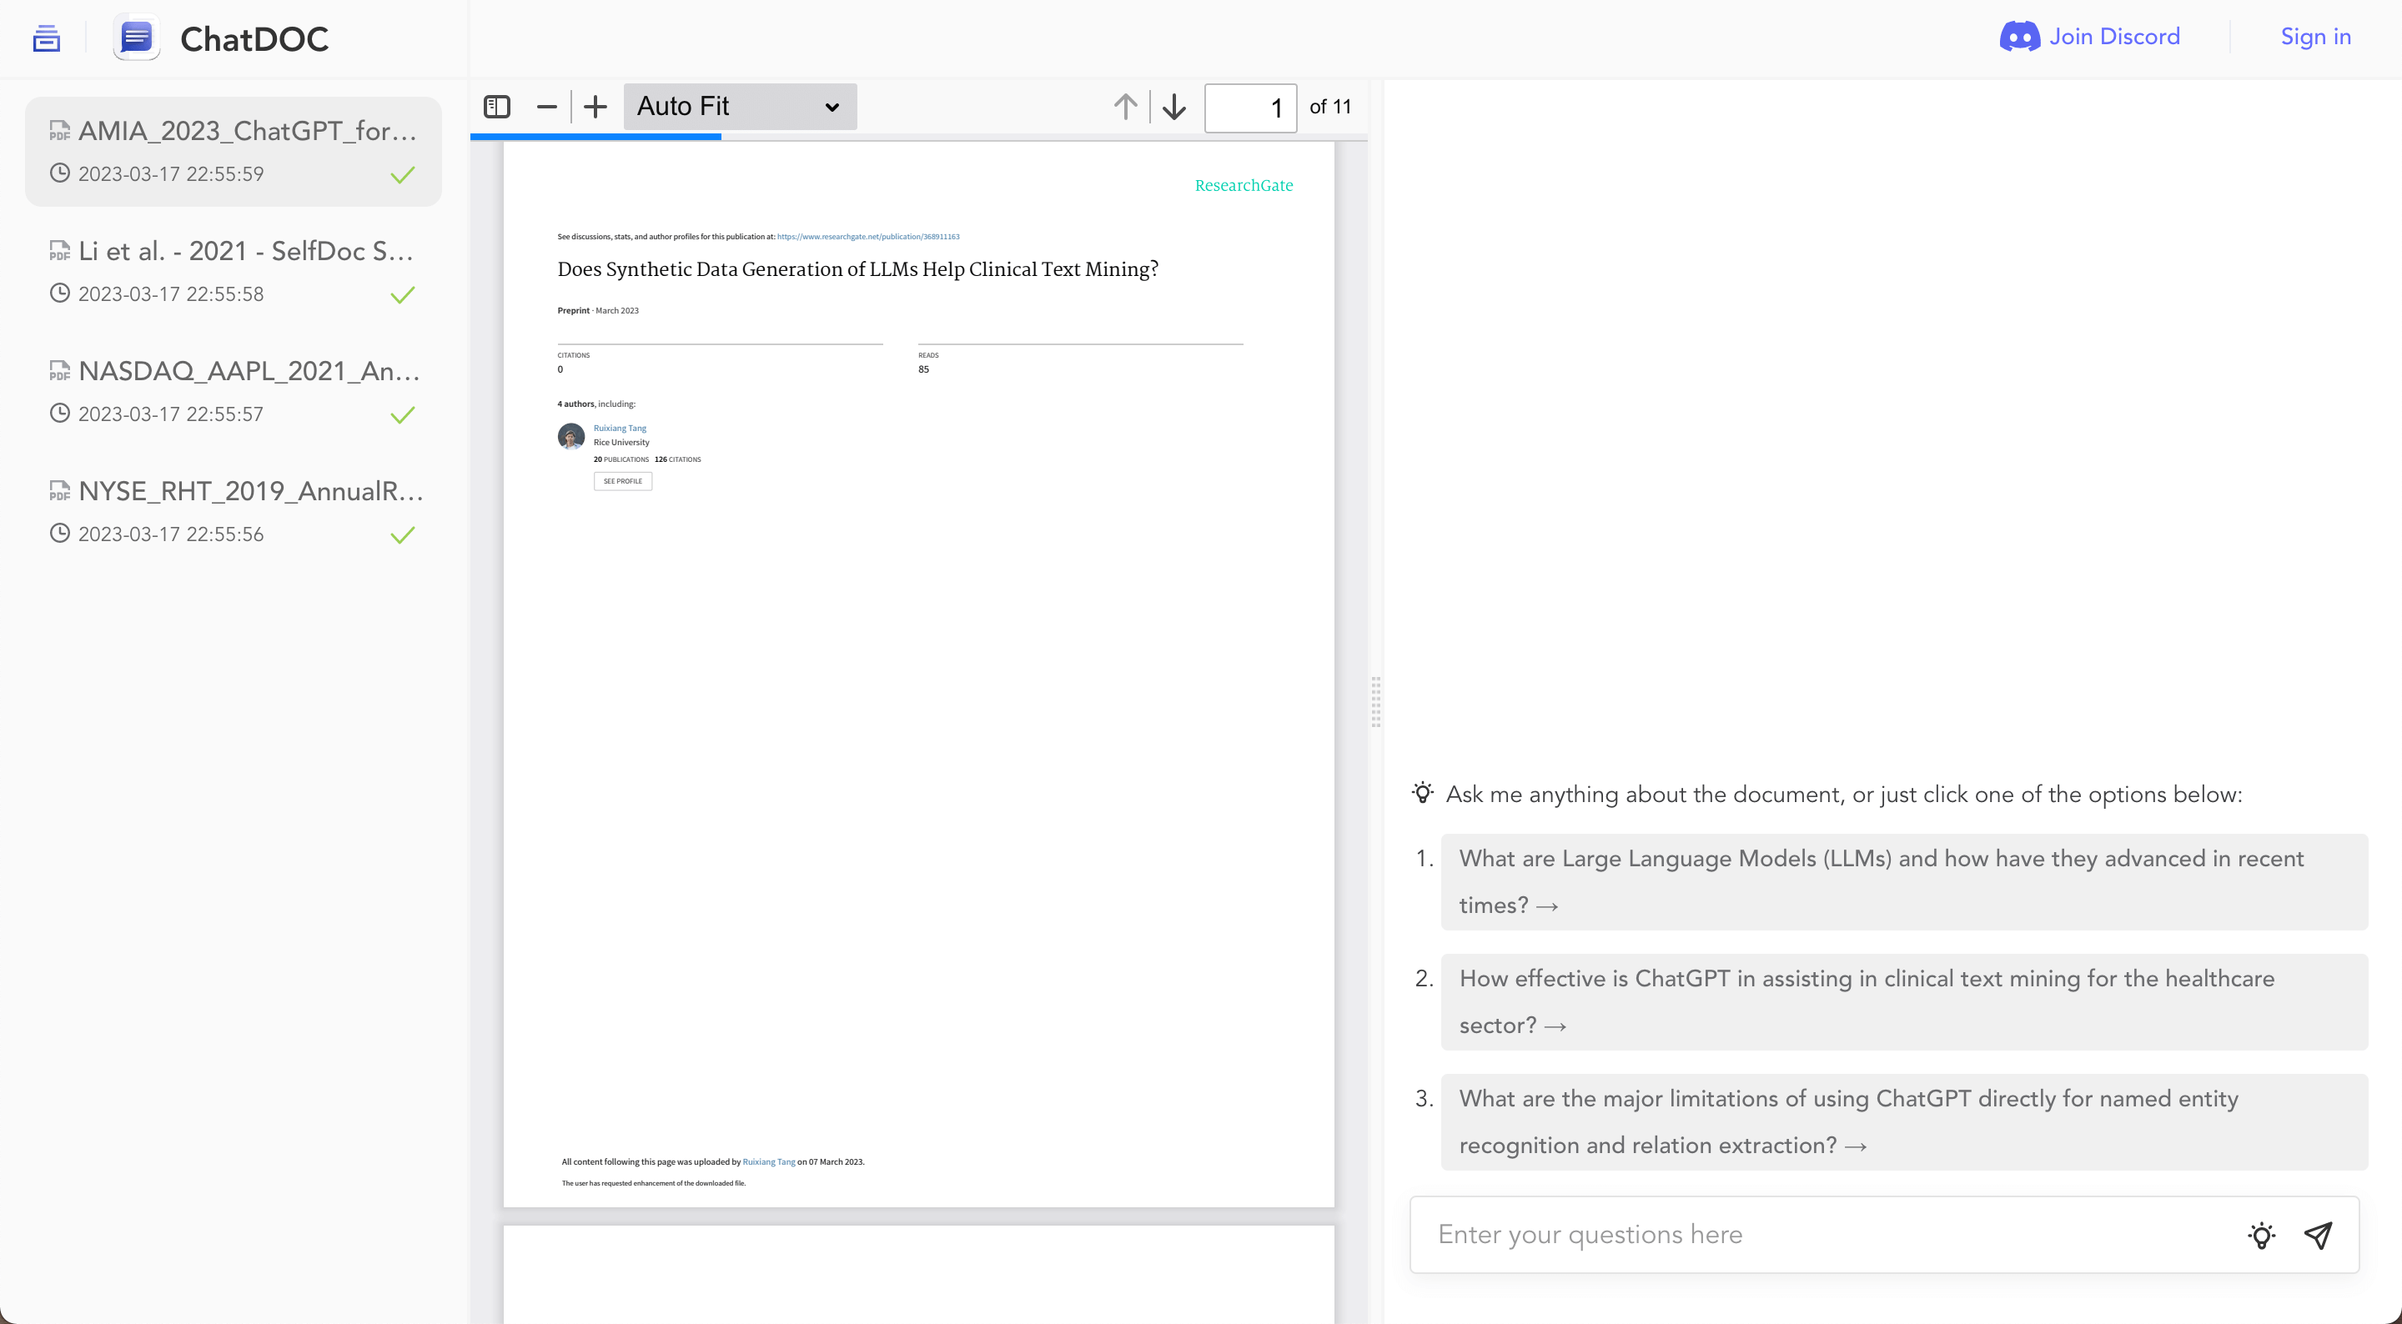Image resolution: width=2402 pixels, height=1324 pixels.
Task: Select NYSE_RHT_2019_AnnualReport document
Action: click(x=234, y=512)
